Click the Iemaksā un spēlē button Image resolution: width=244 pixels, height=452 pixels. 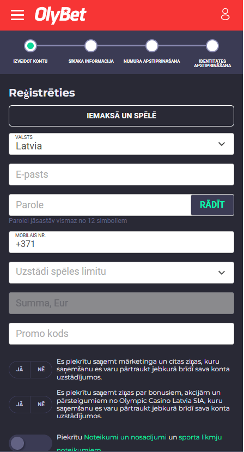tap(121, 116)
